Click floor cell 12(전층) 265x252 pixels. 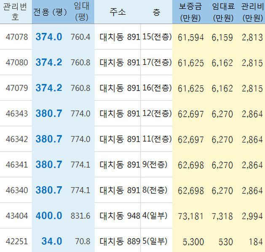[x=157, y=113]
